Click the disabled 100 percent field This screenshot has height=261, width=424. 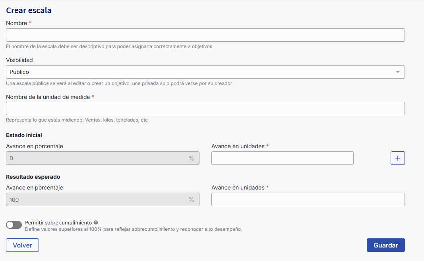[95, 199]
